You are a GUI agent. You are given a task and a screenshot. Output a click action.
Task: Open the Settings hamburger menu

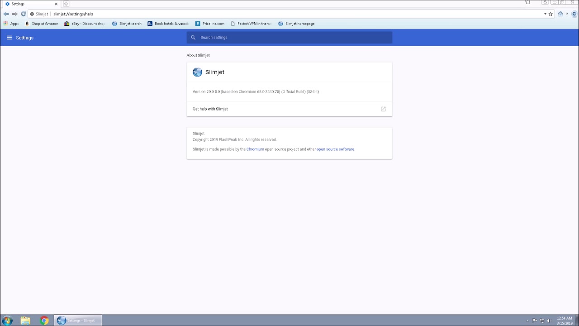coord(9,38)
